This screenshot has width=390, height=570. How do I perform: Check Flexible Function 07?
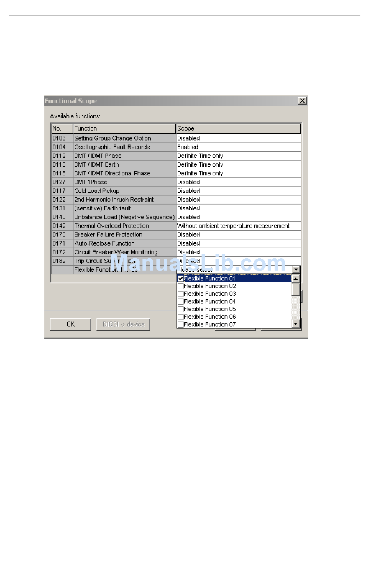click(181, 324)
